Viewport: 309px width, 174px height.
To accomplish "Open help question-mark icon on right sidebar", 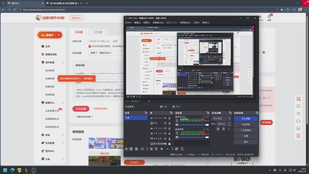I will 298,114.
